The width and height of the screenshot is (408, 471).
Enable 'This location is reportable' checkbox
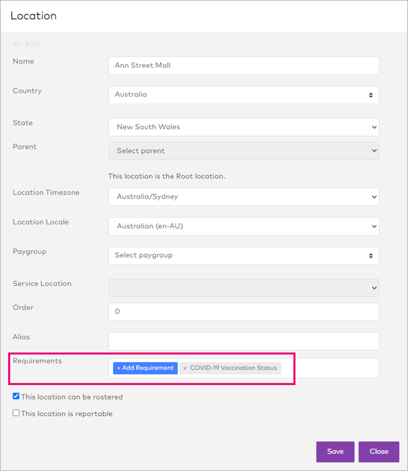[x=16, y=413]
